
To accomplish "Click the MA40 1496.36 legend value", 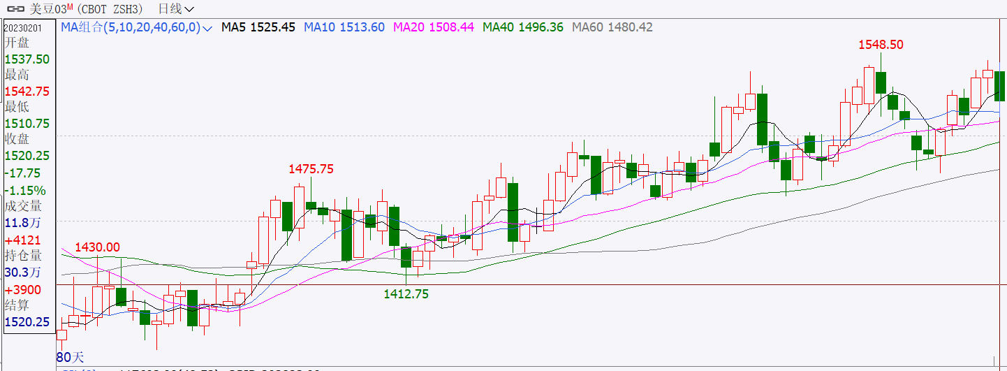I will (523, 27).
